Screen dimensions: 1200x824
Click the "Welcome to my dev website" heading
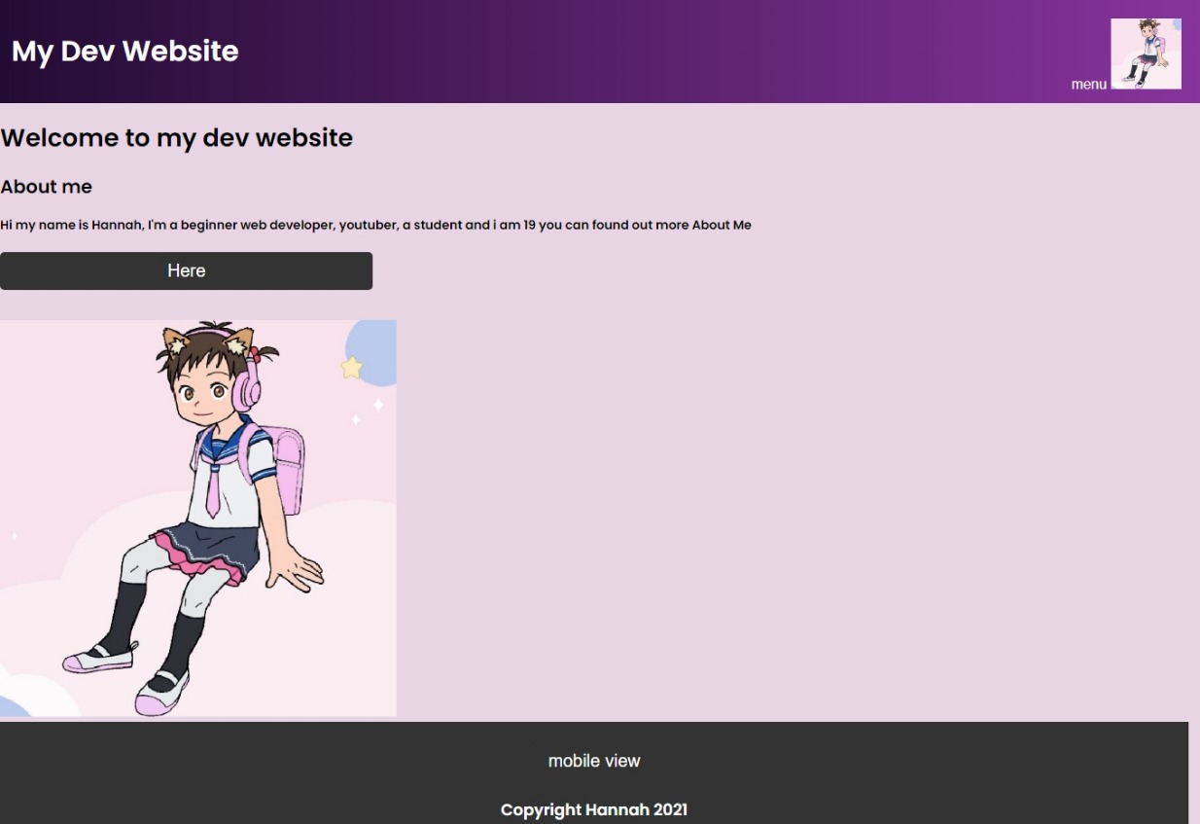click(177, 138)
